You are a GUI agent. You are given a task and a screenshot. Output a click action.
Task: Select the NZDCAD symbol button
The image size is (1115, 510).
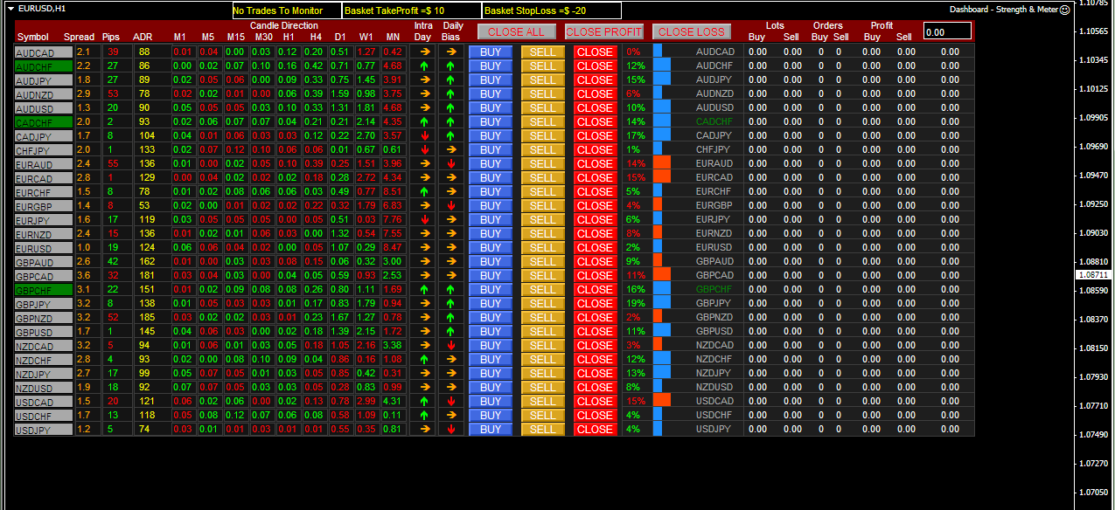click(x=44, y=345)
